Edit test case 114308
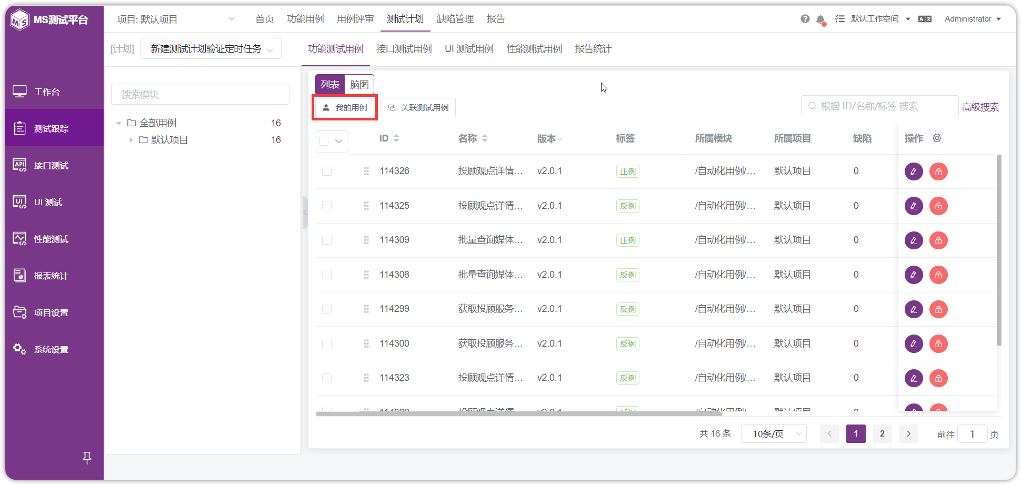1021x485 pixels. click(914, 275)
